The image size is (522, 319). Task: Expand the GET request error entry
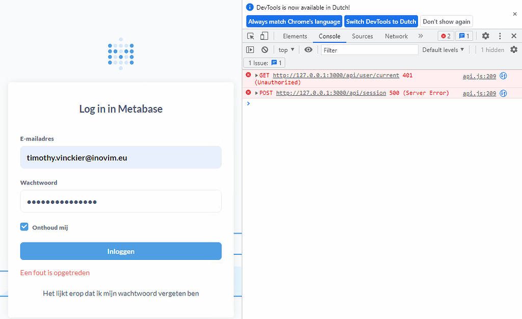pyautogui.click(x=256, y=75)
